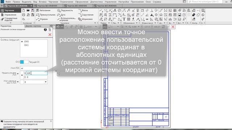
Task: Close the command with toolbar red X
Action: point(173,27)
